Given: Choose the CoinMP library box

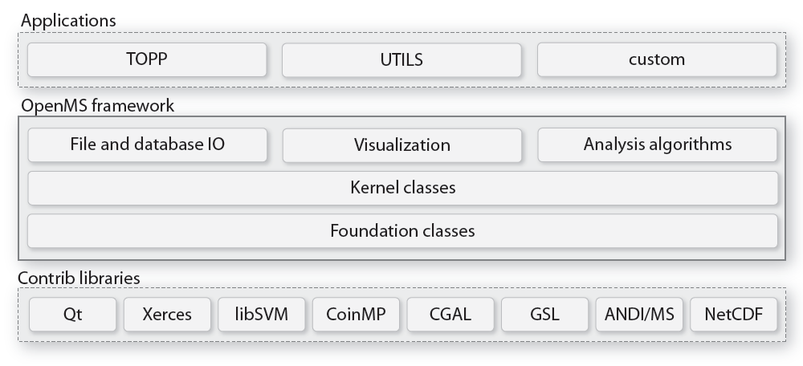Looking at the screenshot, I should [x=356, y=314].
